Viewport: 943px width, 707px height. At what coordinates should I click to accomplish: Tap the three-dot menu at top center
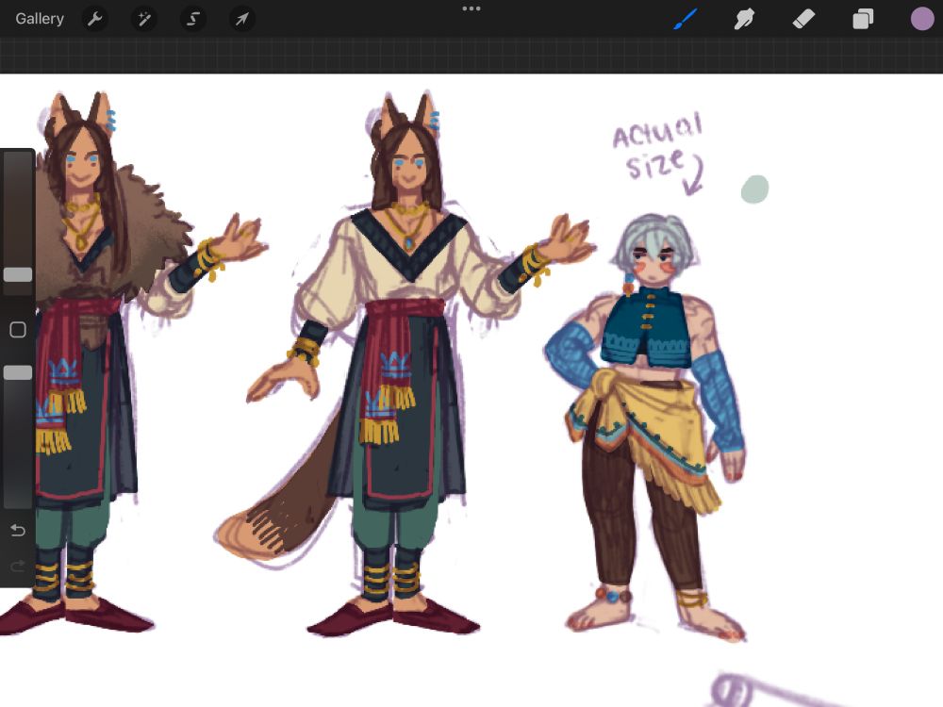coord(471,8)
